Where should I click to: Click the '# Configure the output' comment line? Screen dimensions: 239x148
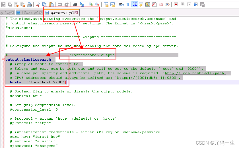click(92, 46)
